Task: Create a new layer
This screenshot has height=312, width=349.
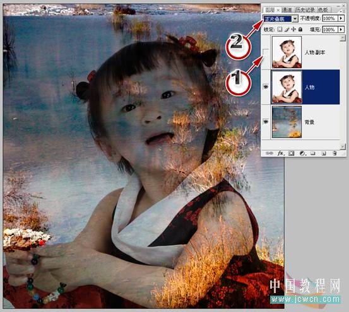Action: pos(324,153)
